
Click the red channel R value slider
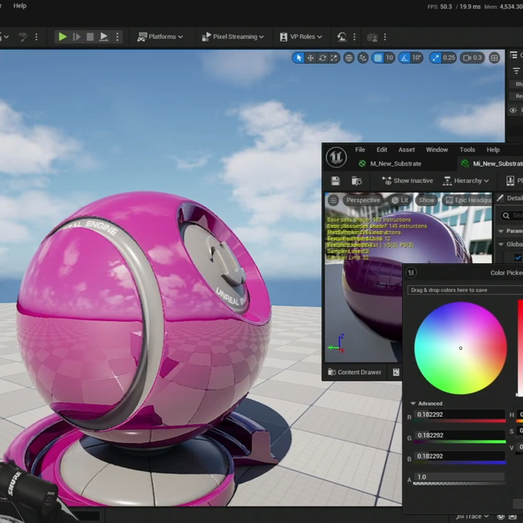[x=459, y=415]
